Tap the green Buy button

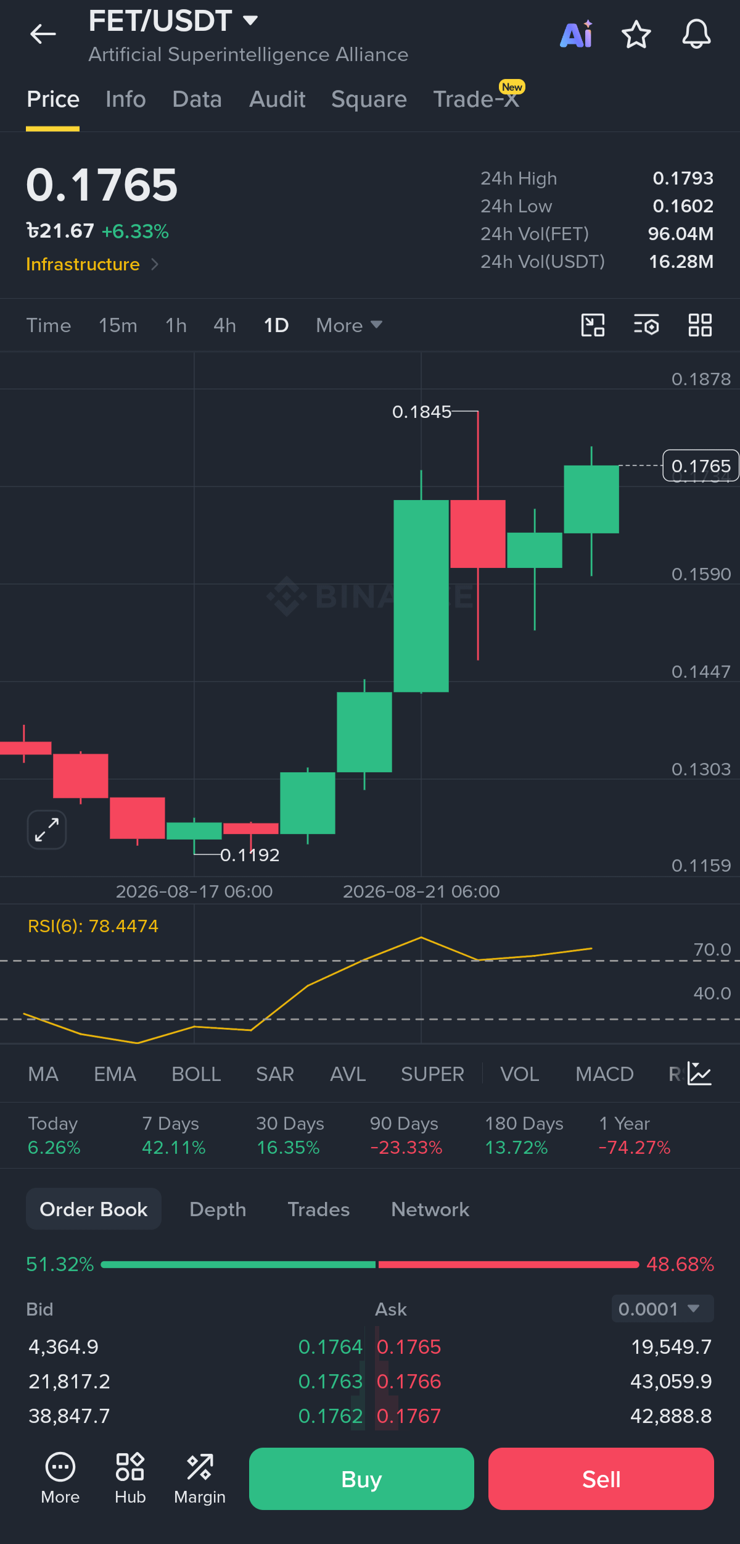click(x=361, y=1479)
